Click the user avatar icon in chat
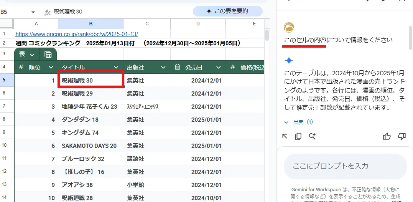413x202 pixels. coord(289,27)
